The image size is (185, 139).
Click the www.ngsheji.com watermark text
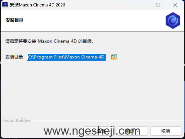[92, 131]
